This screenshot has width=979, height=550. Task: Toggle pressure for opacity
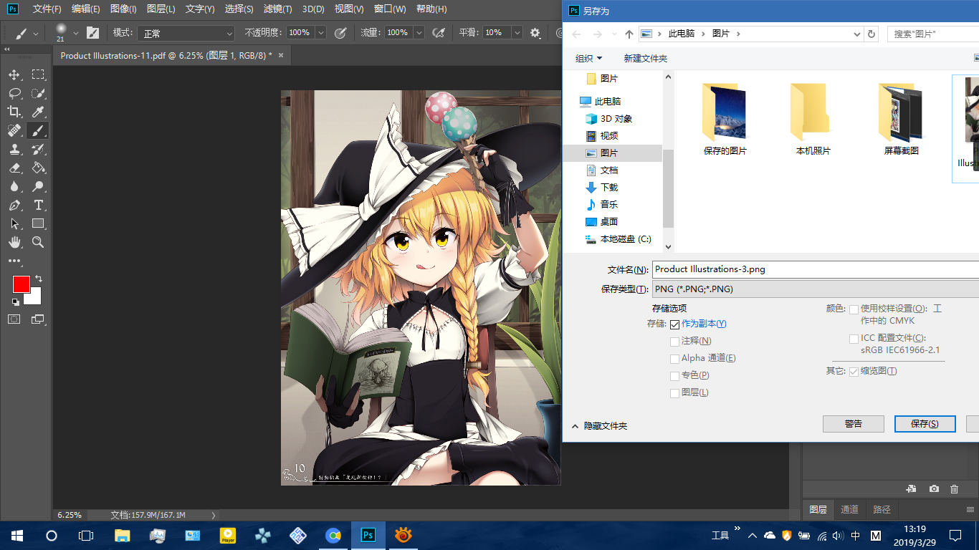click(x=340, y=33)
